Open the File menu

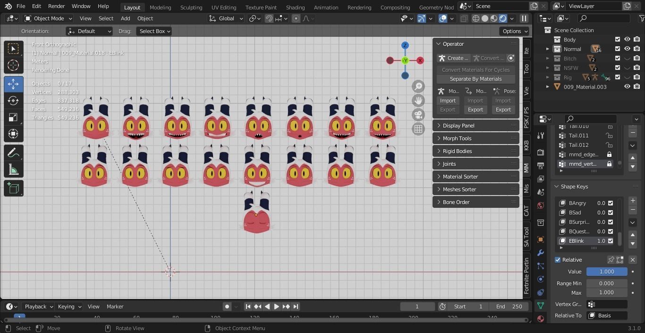pyautogui.click(x=21, y=6)
